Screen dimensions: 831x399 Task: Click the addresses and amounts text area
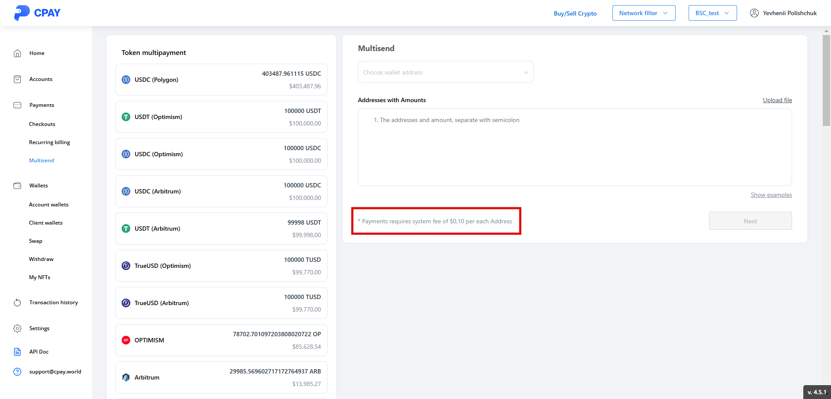(x=574, y=147)
